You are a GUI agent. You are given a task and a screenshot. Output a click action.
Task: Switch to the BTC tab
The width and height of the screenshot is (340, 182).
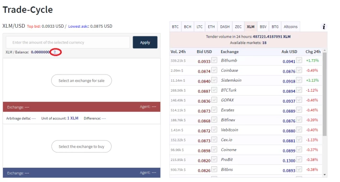tap(175, 27)
